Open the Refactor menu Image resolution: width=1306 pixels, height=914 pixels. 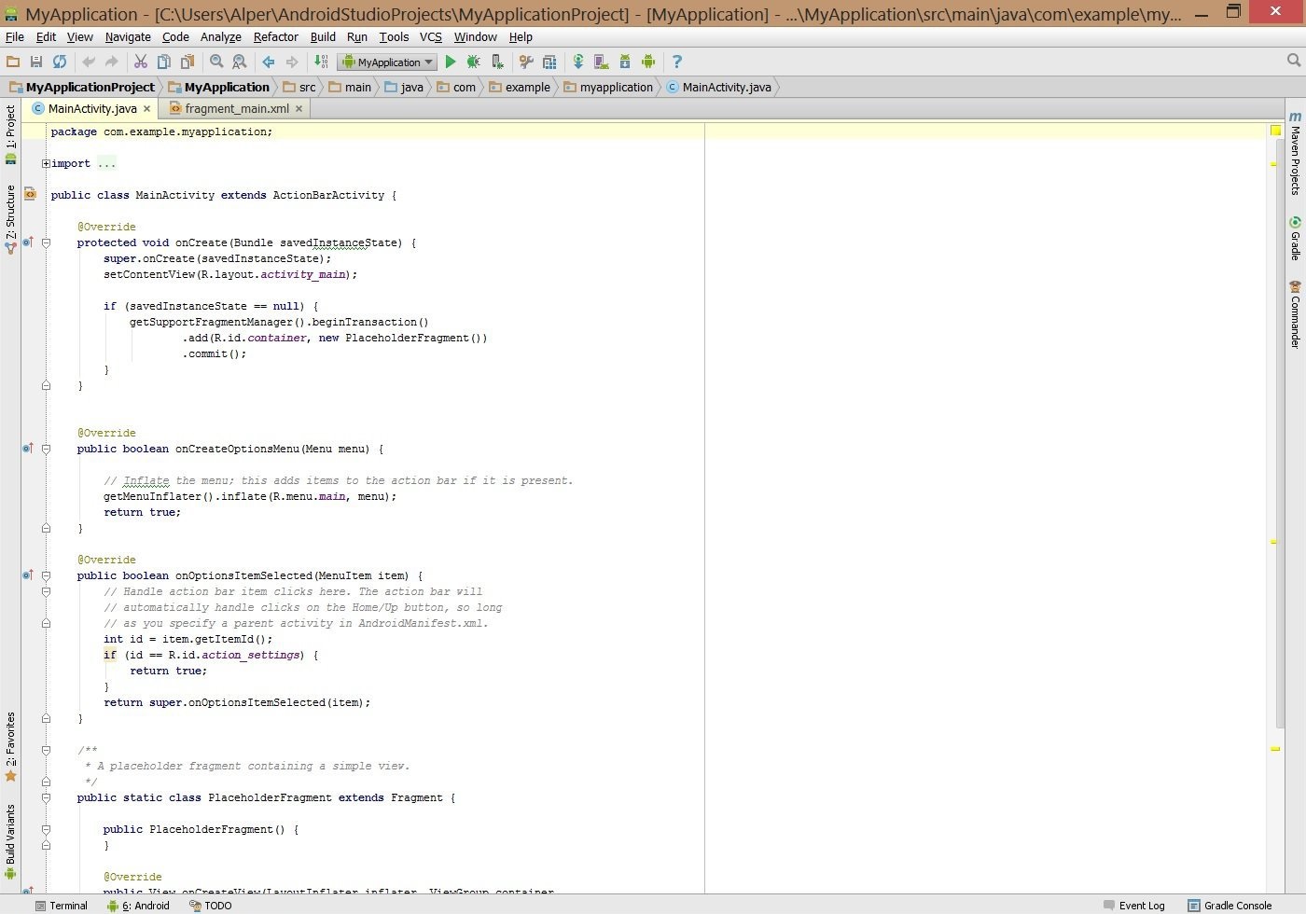point(276,36)
